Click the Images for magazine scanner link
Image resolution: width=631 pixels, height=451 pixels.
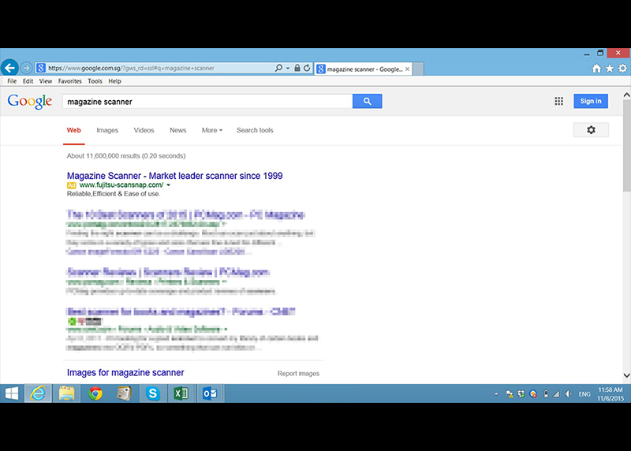point(125,372)
